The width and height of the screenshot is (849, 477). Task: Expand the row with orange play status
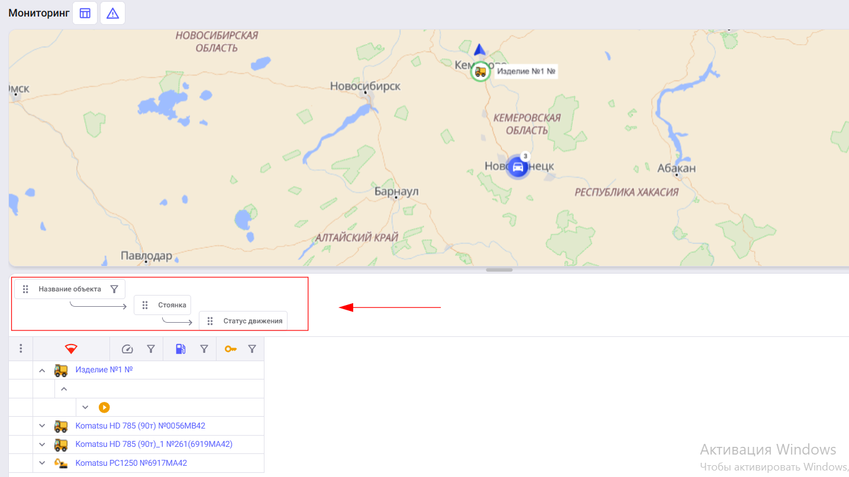[85, 407]
